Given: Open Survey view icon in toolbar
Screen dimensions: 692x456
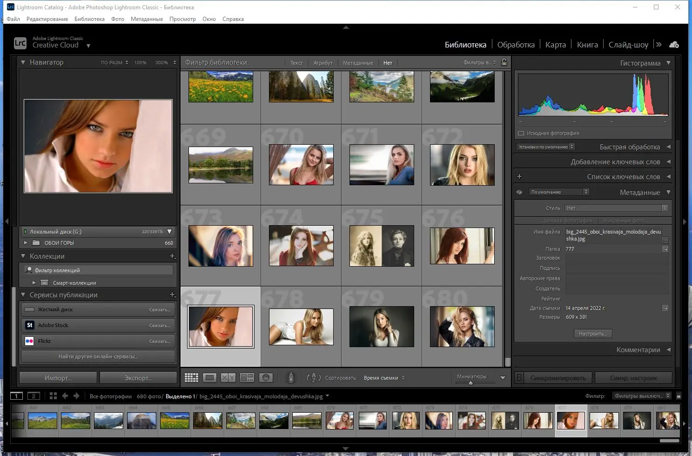Looking at the screenshot, I should click(247, 378).
